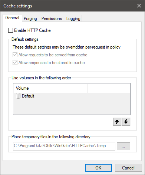Click the empty second column header
The height and width of the screenshot is (175, 145).
click(x=109, y=88)
